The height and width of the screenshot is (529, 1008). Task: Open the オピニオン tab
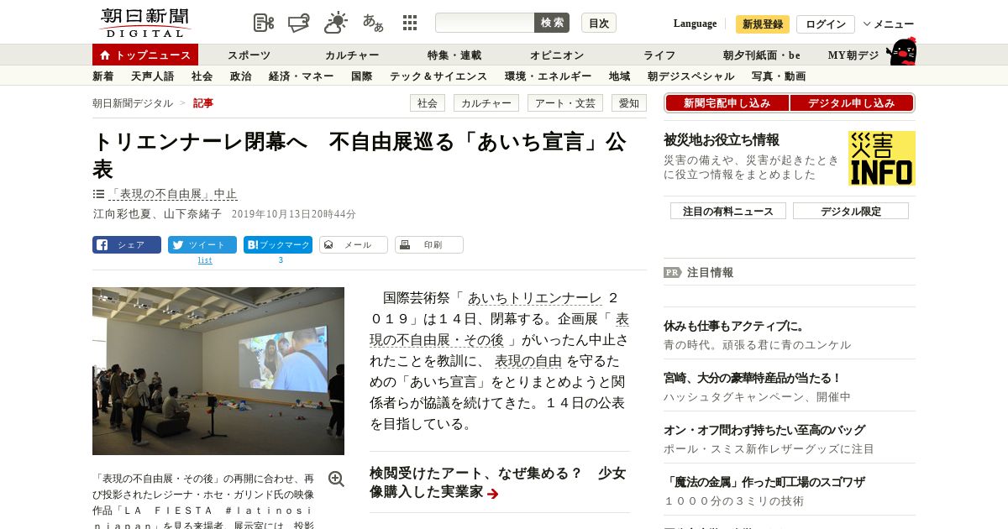point(557,55)
